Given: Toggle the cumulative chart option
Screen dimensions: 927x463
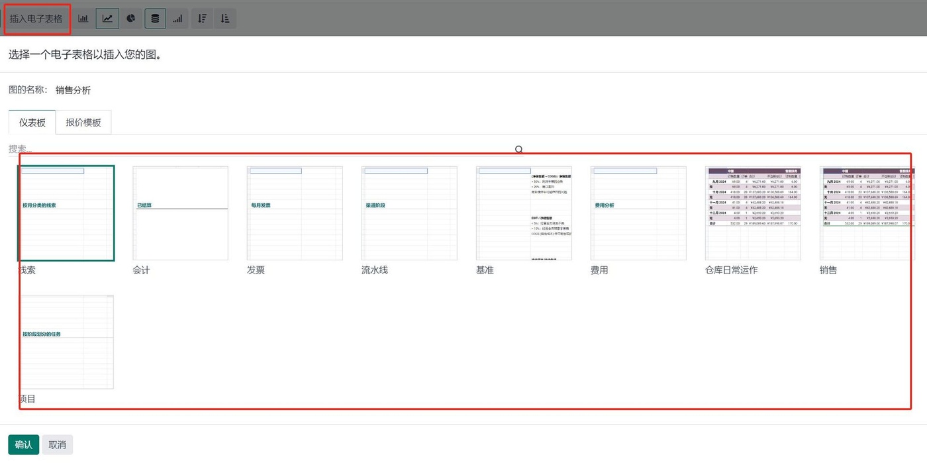Looking at the screenshot, I should coord(177,19).
